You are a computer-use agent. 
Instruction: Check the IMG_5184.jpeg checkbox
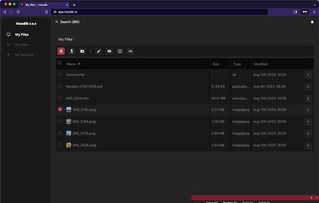click(x=60, y=121)
